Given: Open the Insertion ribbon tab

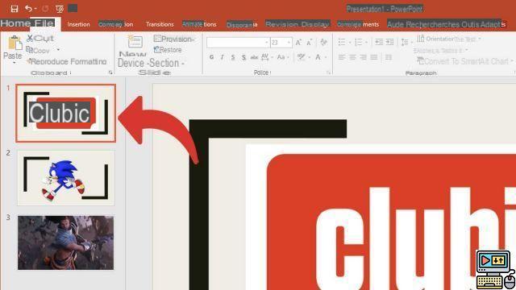Looking at the screenshot, I should click(x=78, y=24).
